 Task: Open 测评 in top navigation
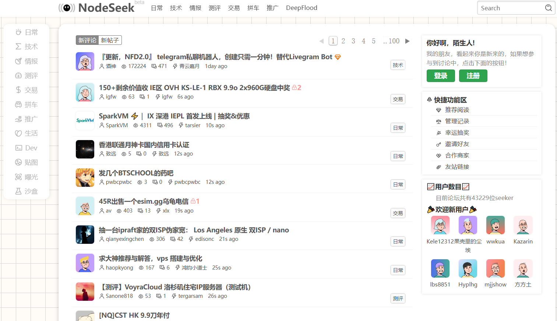(214, 8)
